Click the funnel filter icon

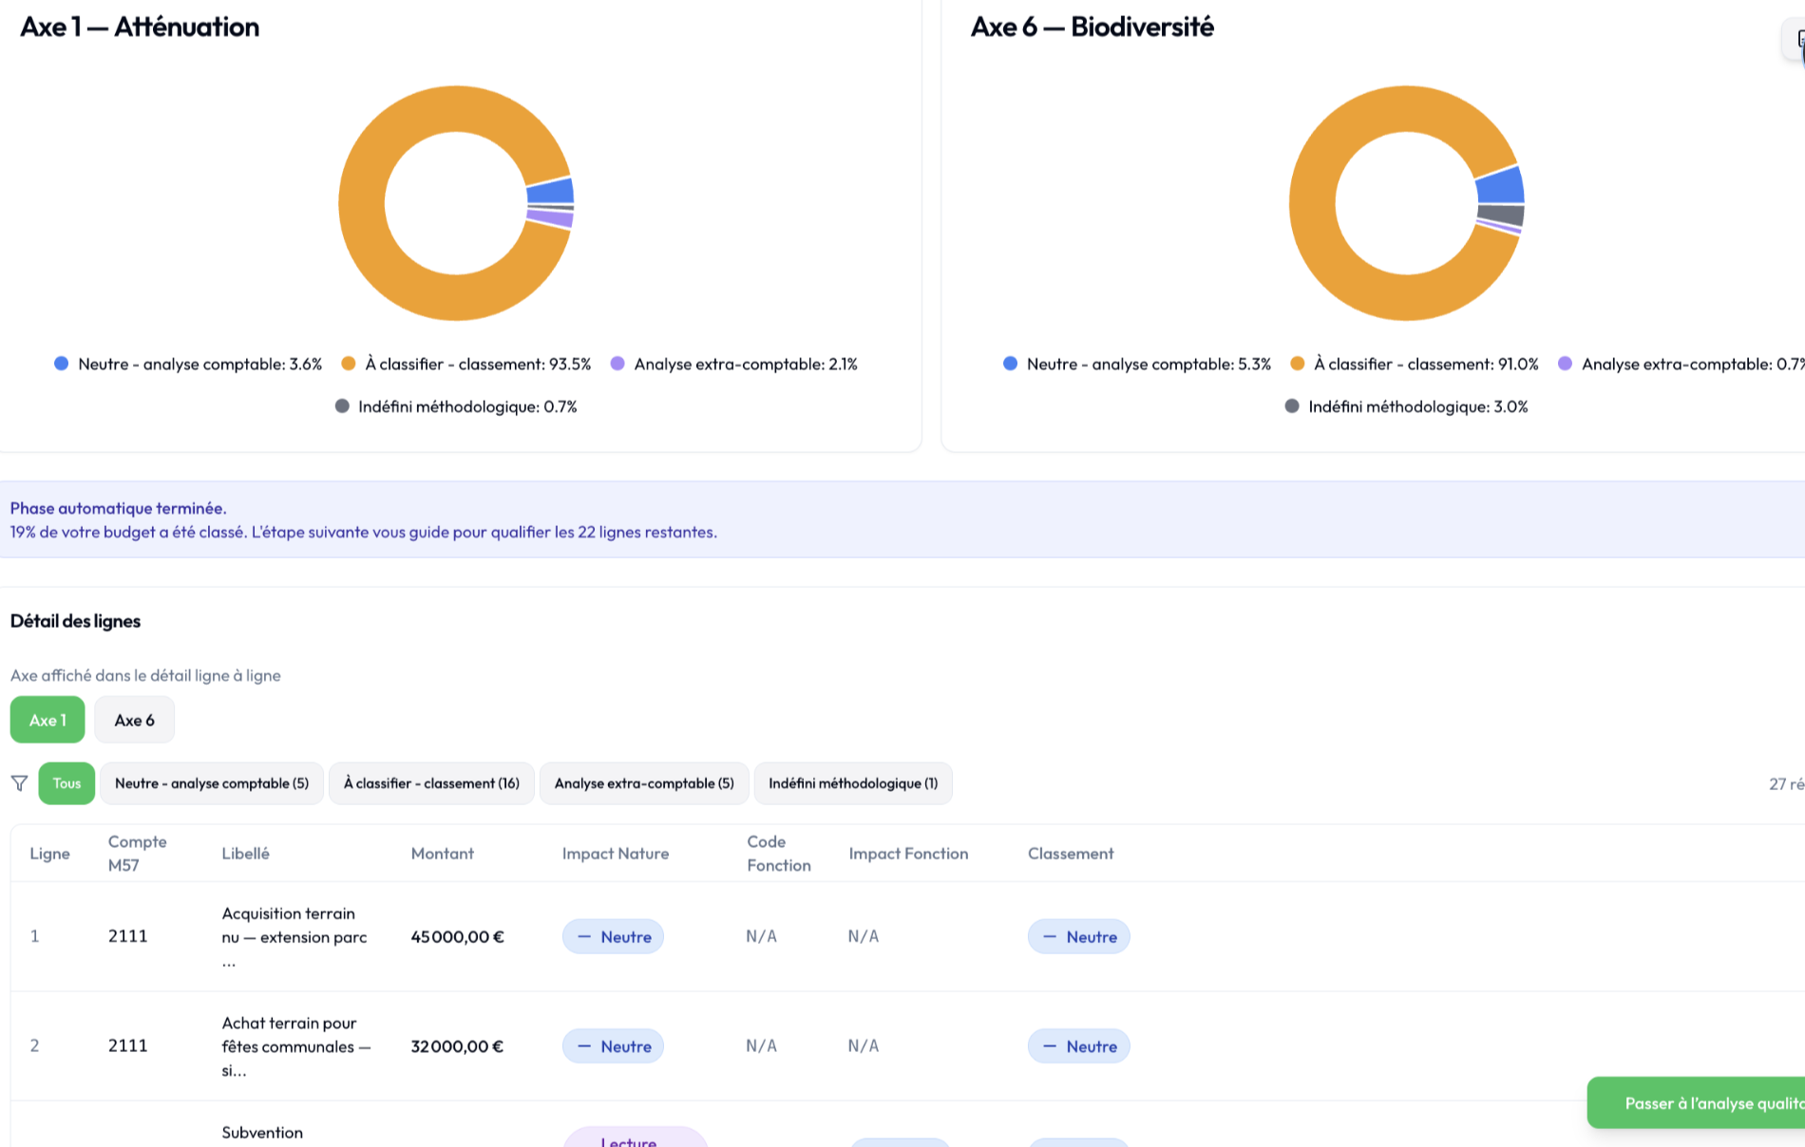(19, 783)
